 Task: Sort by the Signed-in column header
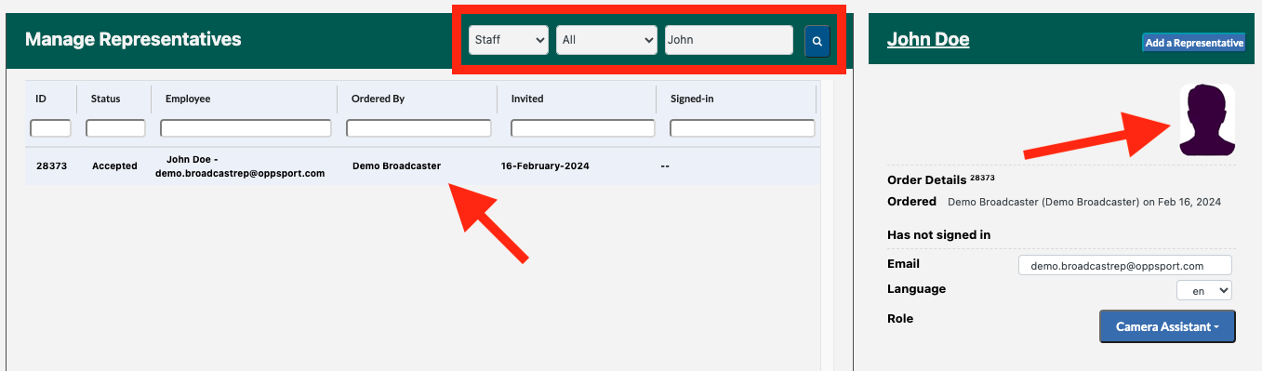[x=692, y=99]
